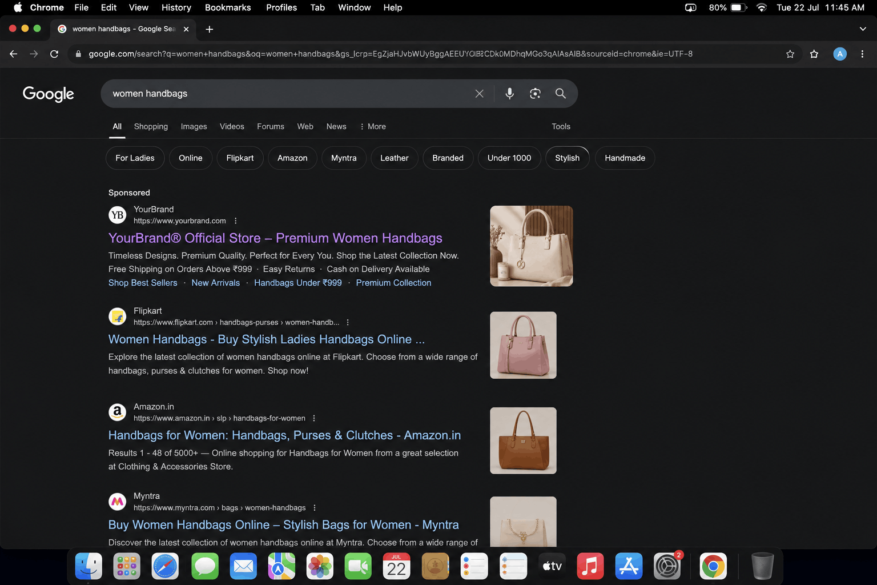
Task: Open Premium Collection sitelink
Action: tap(393, 283)
